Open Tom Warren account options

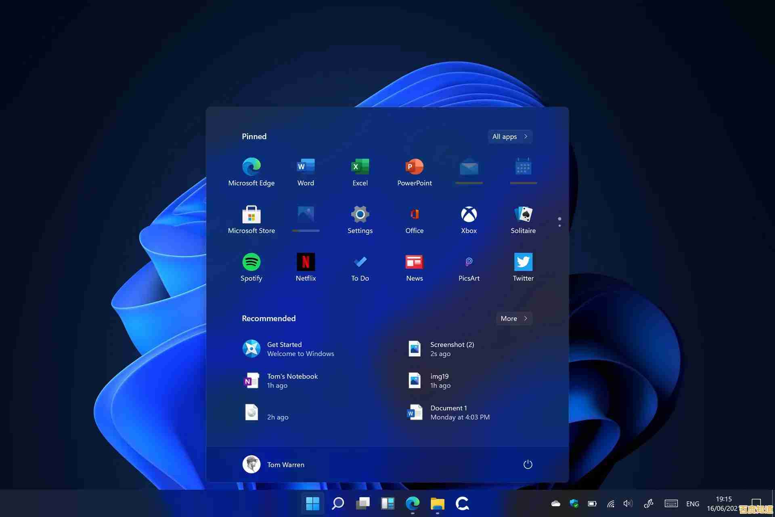(273, 464)
